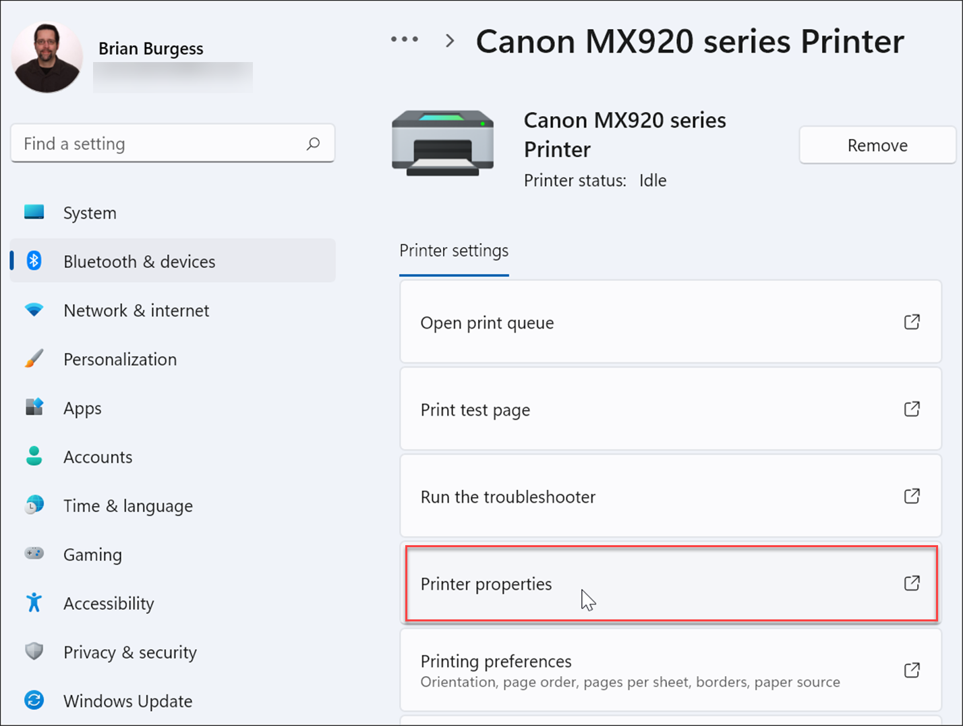
Task: Open Windows Update via the refresh icon
Action: [34, 701]
